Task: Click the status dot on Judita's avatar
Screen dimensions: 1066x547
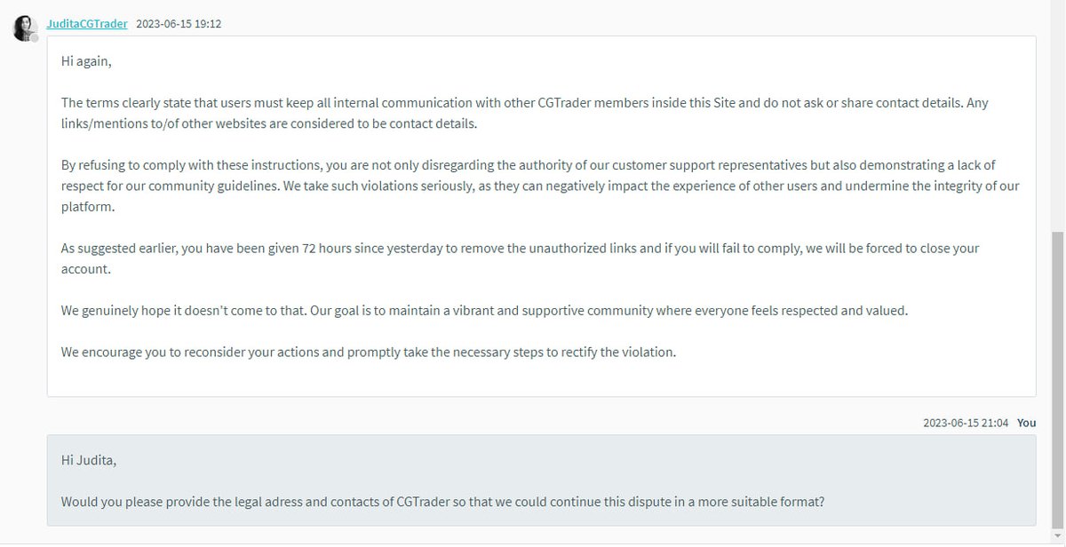Action: [x=35, y=38]
